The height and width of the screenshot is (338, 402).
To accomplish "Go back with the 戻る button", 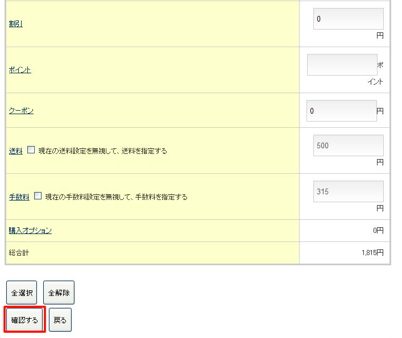I will coord(60,320).
